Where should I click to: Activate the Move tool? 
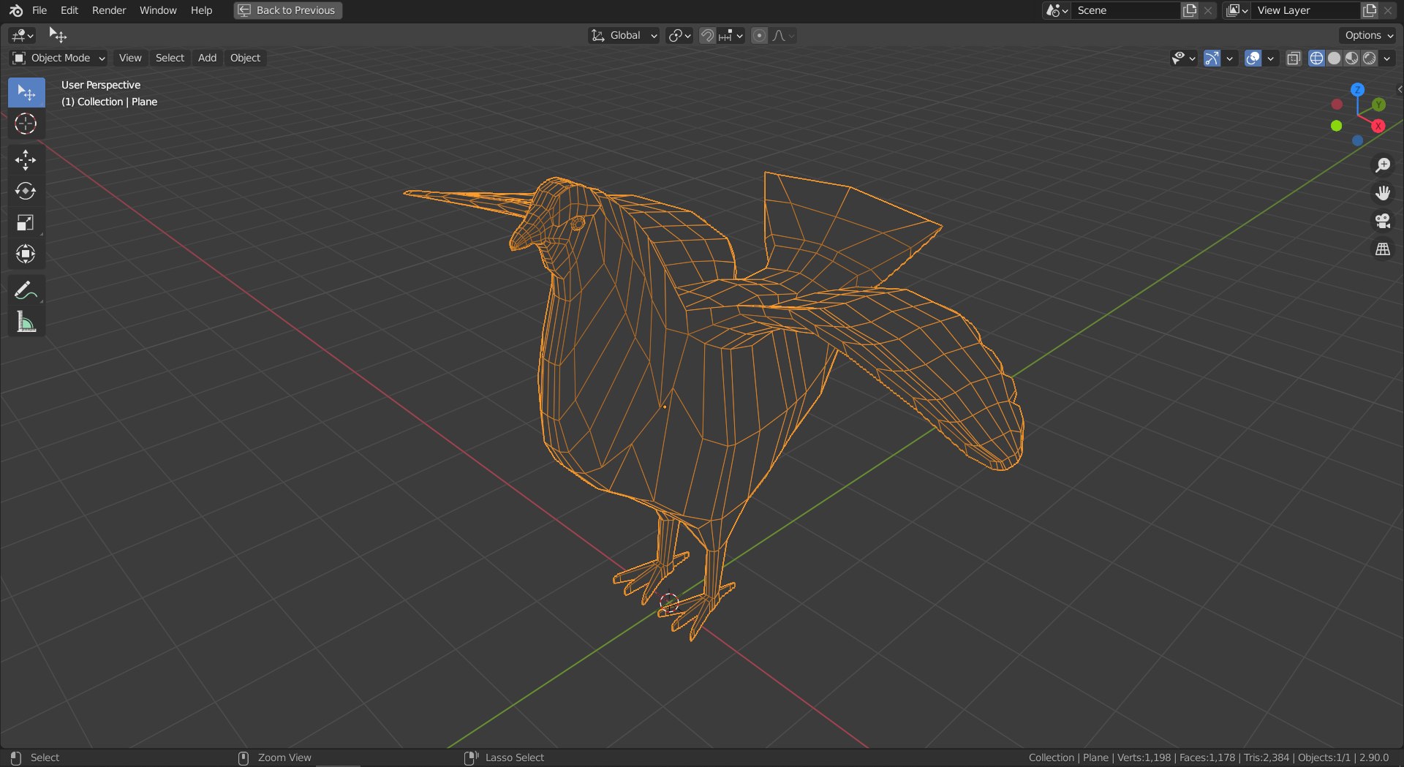click(26, 160)
